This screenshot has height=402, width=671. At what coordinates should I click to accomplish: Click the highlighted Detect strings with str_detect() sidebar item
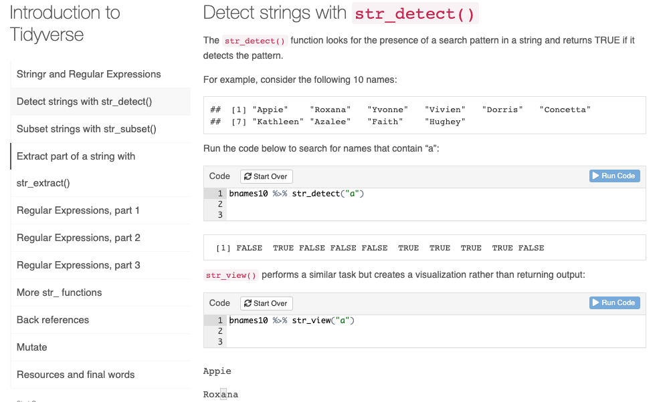[83, 102]
